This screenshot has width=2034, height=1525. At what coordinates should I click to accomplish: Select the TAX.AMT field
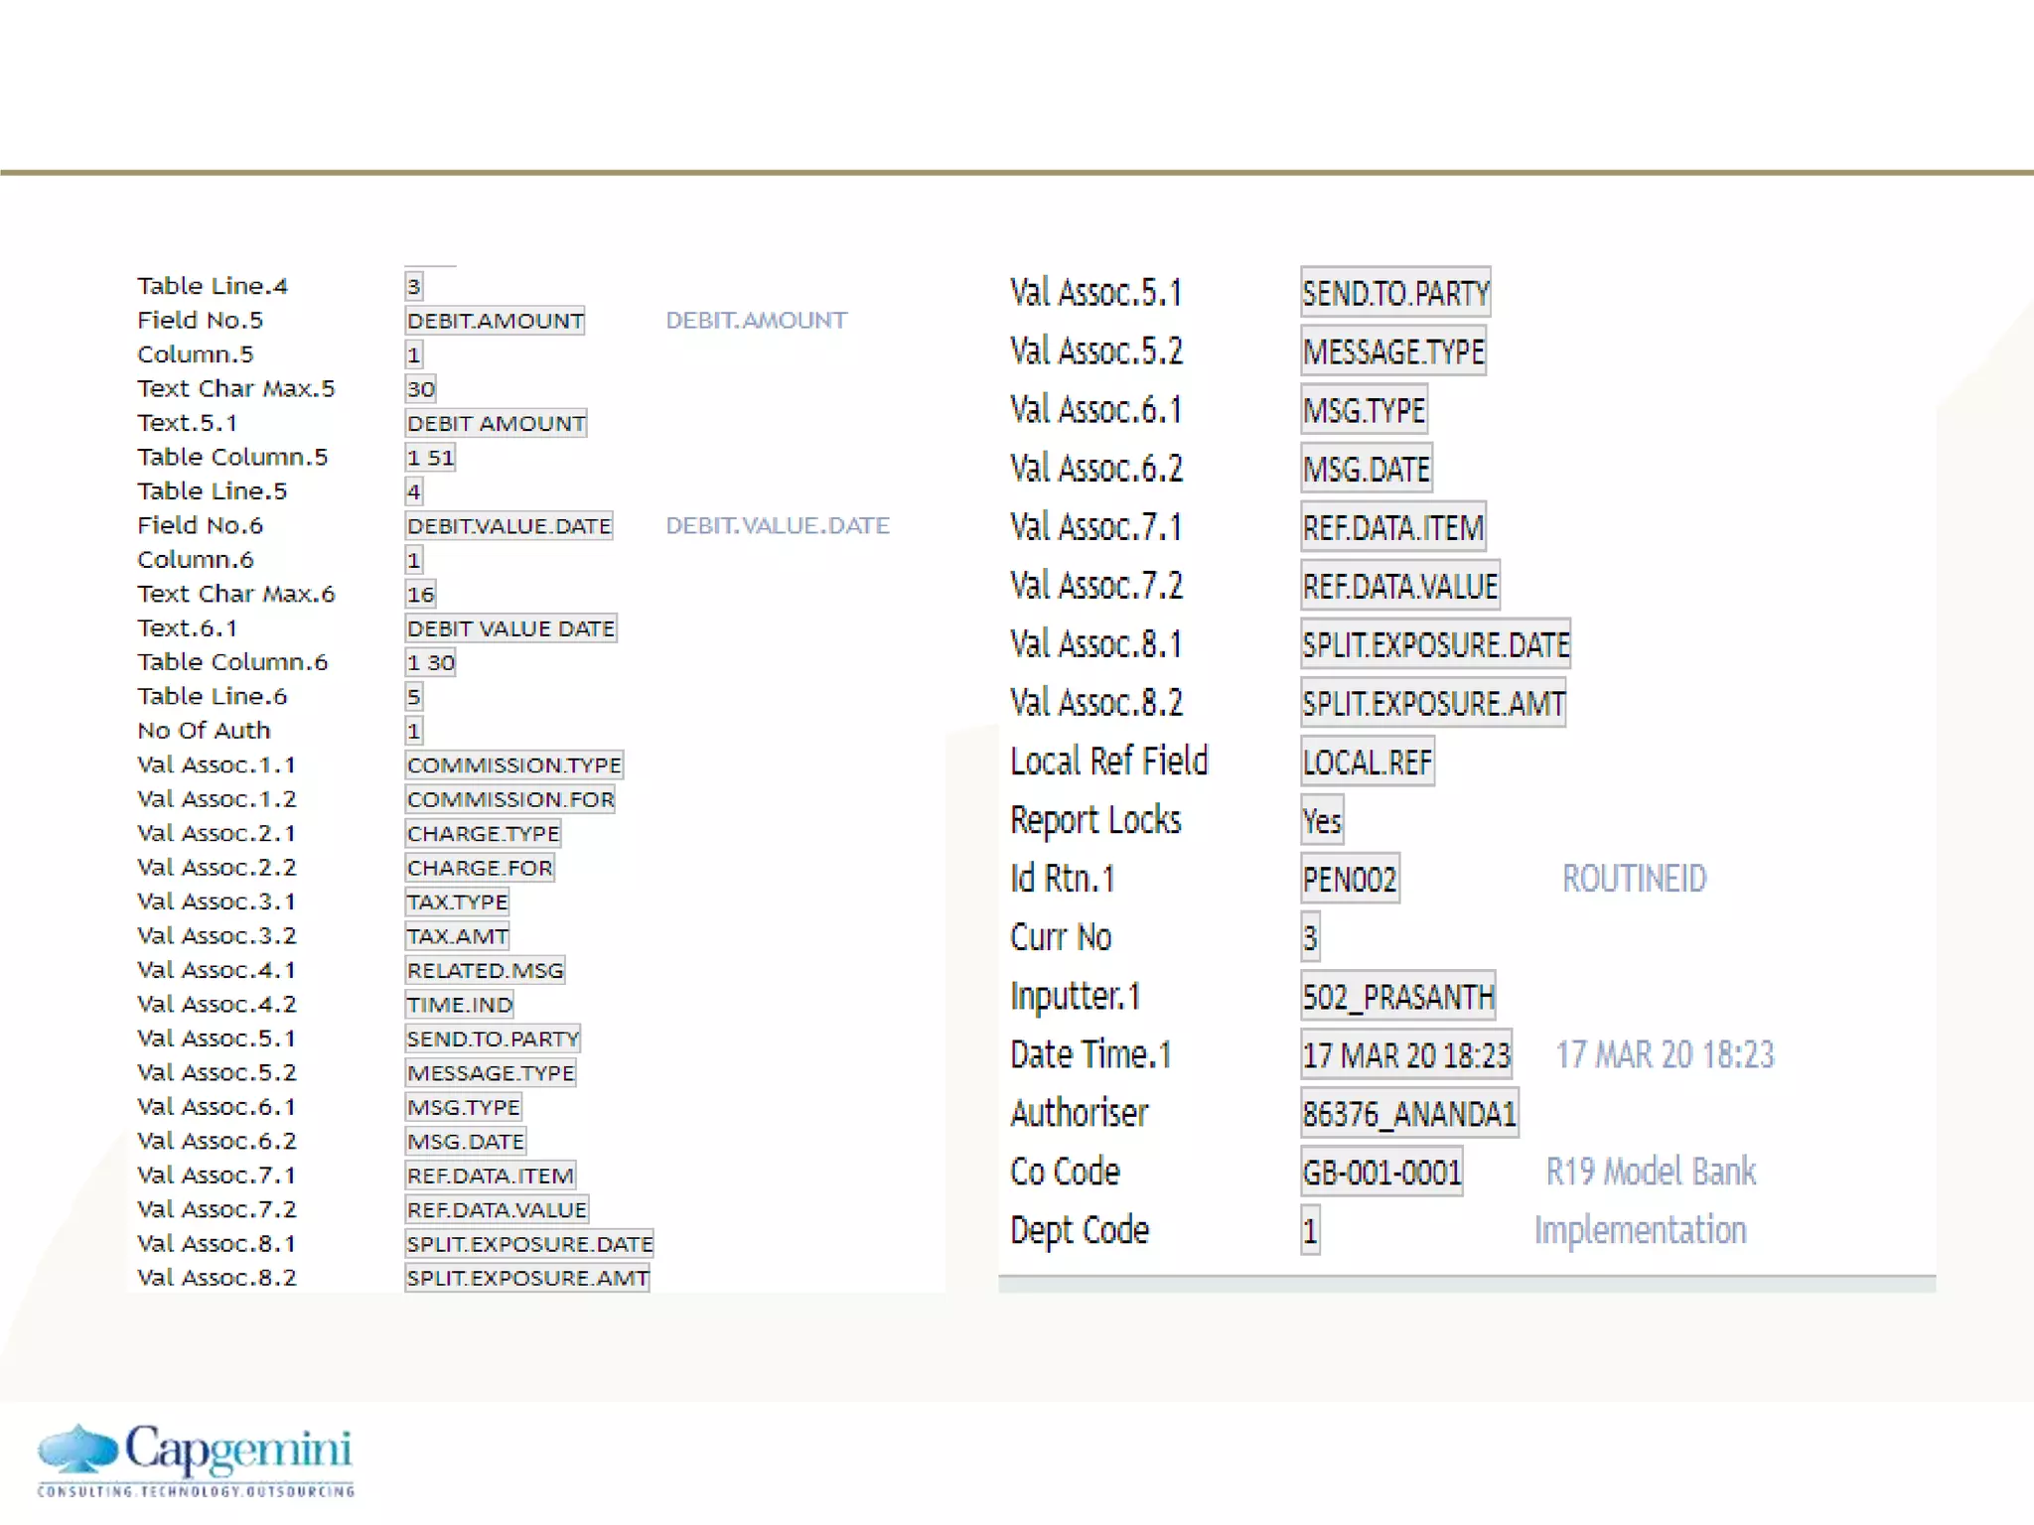tap(457, 936)
